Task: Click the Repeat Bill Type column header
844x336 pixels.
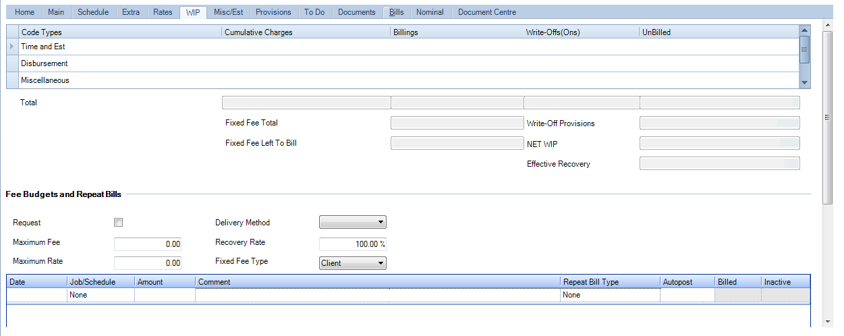Action: [610, 282]
